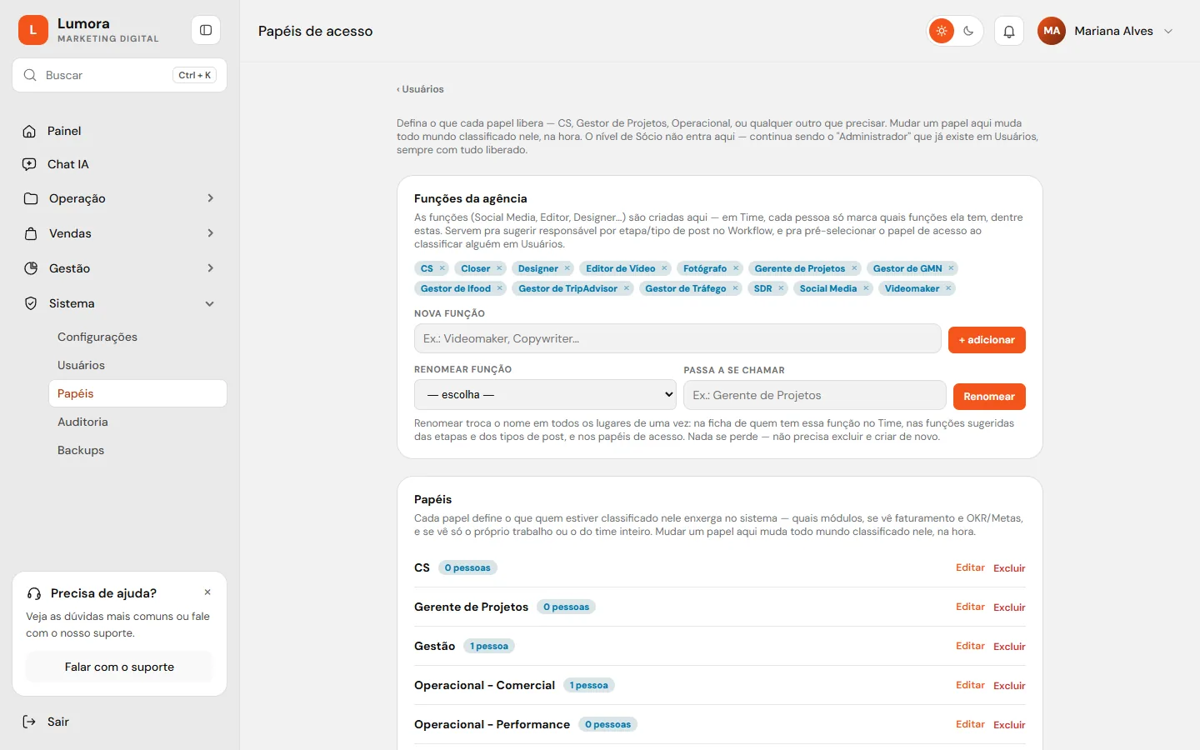Dismiss the help card

(207, 592)
